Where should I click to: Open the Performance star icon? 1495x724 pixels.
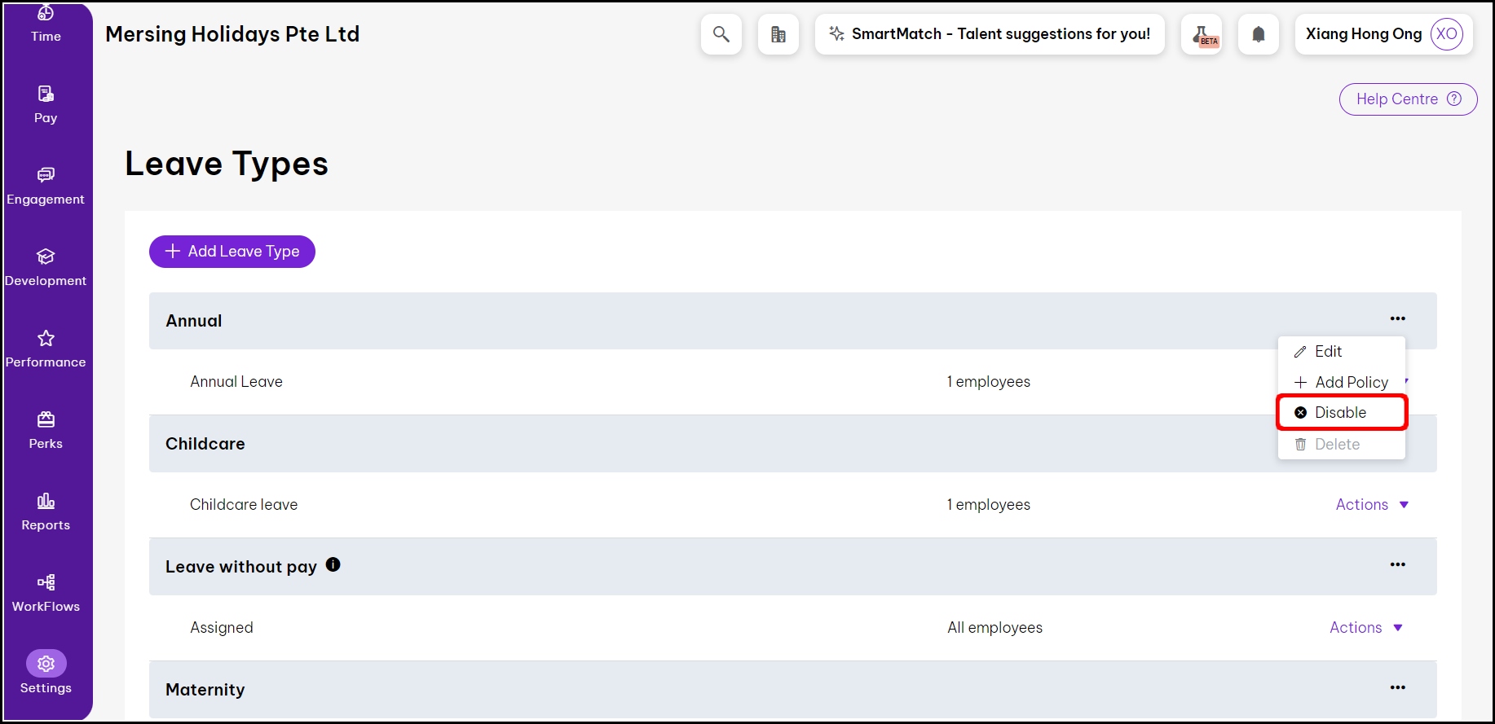pos(46,338)
